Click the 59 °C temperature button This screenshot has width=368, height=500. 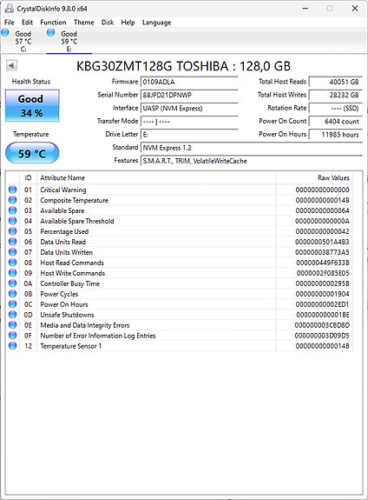tap(32, 153)
